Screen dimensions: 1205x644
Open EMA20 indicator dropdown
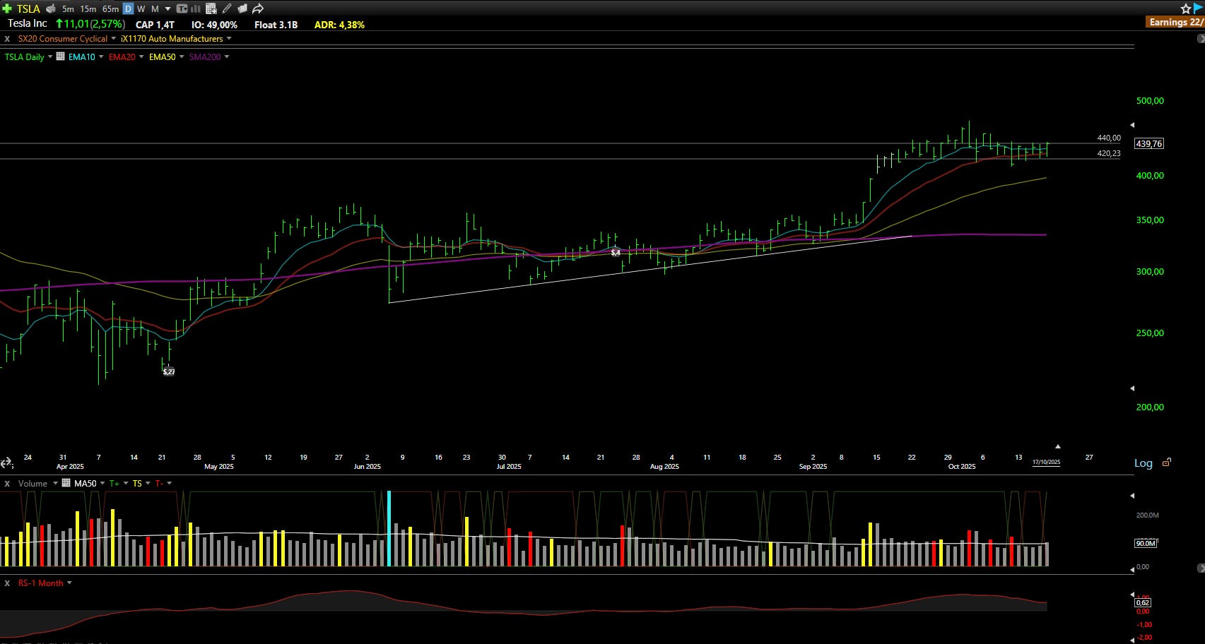click(x=141, y=56)
